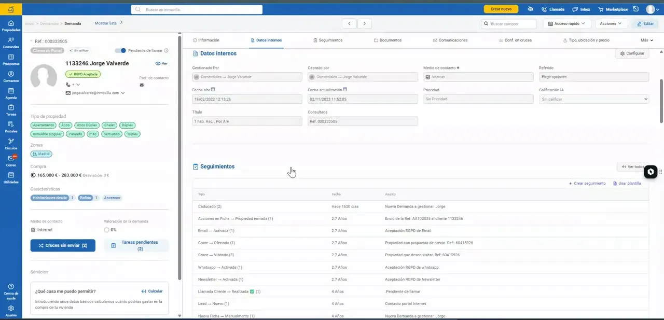This screenshot has width=664, height=320.
Task: Click the hide-data crossed eye icon
Action: 531,9
